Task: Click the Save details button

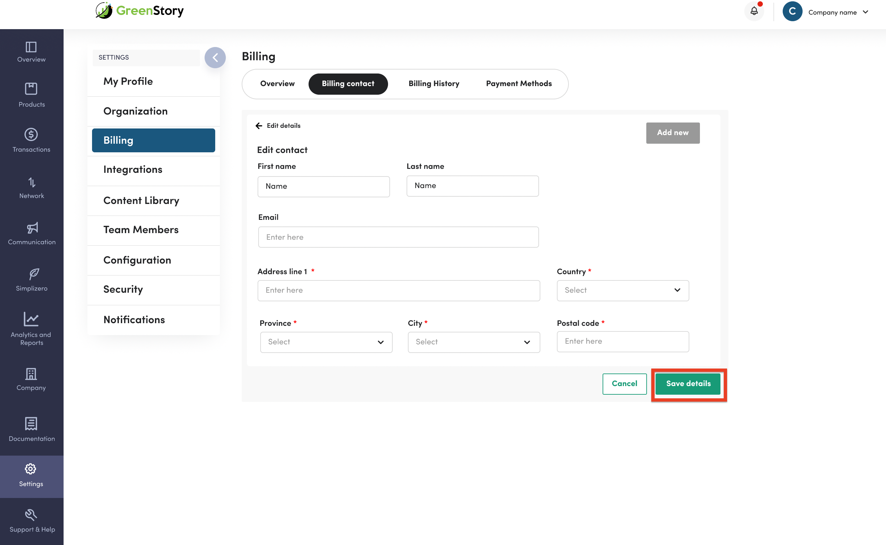Action: [x=688, y=384]
